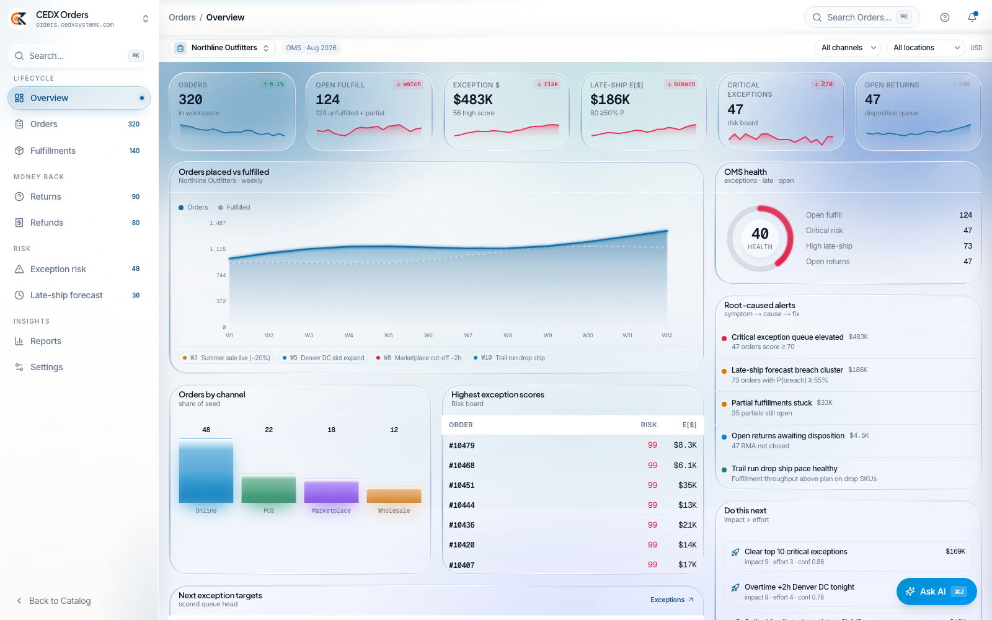Open Late-ship forecast breach cluster alert
The height and width of the screenshot is (620, 992).
848,375
